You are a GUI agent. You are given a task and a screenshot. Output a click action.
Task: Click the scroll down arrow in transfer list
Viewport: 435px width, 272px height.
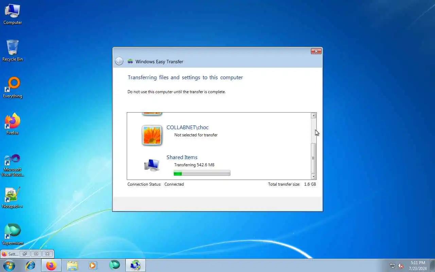pyautogui.click(x=314, y=176)
